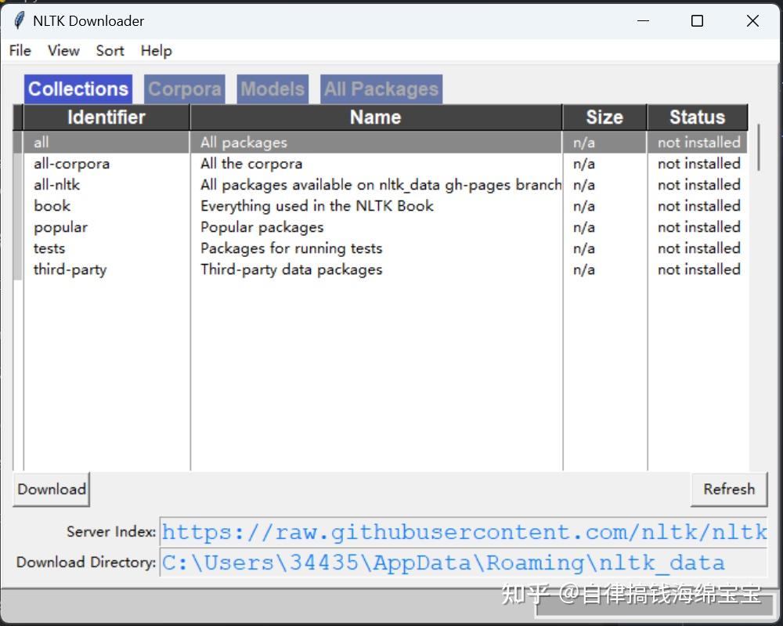Switch to the Models tab
783x626 pixels.
click(272, 89)
